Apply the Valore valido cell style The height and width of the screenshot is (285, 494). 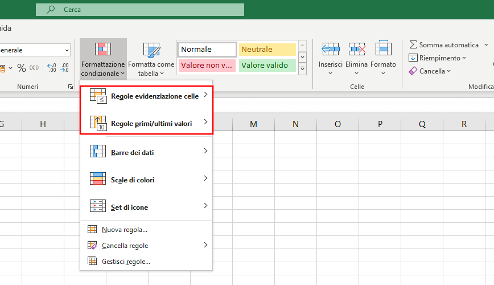pos(267,66)
